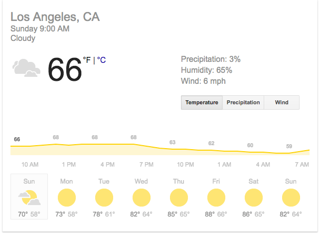Click the large cloudy current-conditions icon
The image size is (319, 233).
point(26,67)
